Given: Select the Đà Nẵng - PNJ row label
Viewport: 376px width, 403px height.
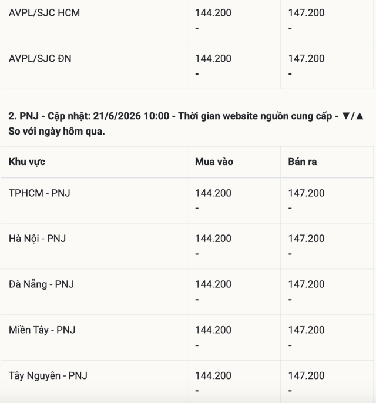Looking at the screenshot, I should [41, 284].
